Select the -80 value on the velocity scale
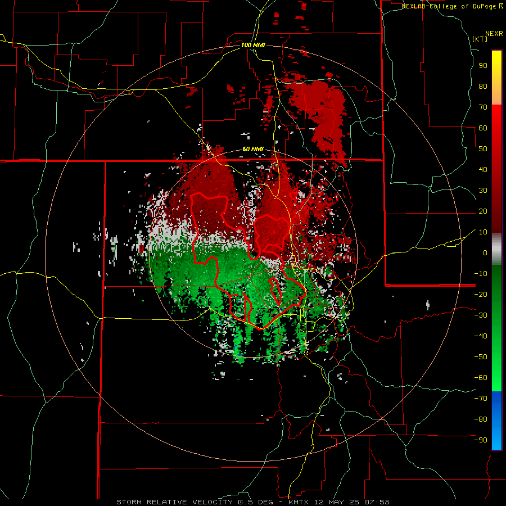 tap(481, 419)
